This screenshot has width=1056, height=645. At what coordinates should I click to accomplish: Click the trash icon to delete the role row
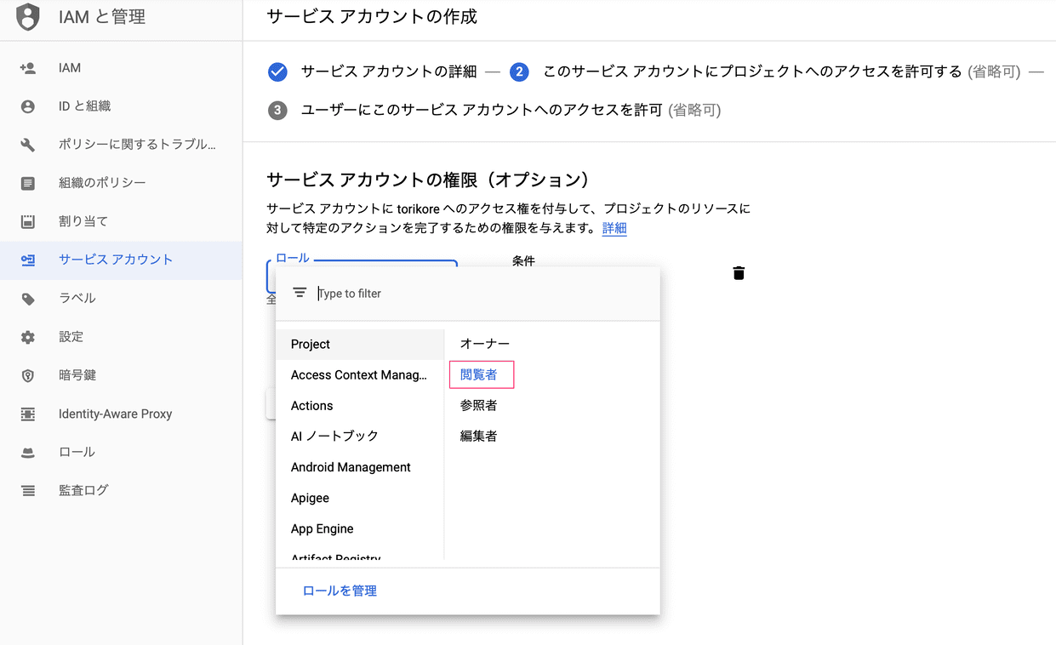coord(738,272)
